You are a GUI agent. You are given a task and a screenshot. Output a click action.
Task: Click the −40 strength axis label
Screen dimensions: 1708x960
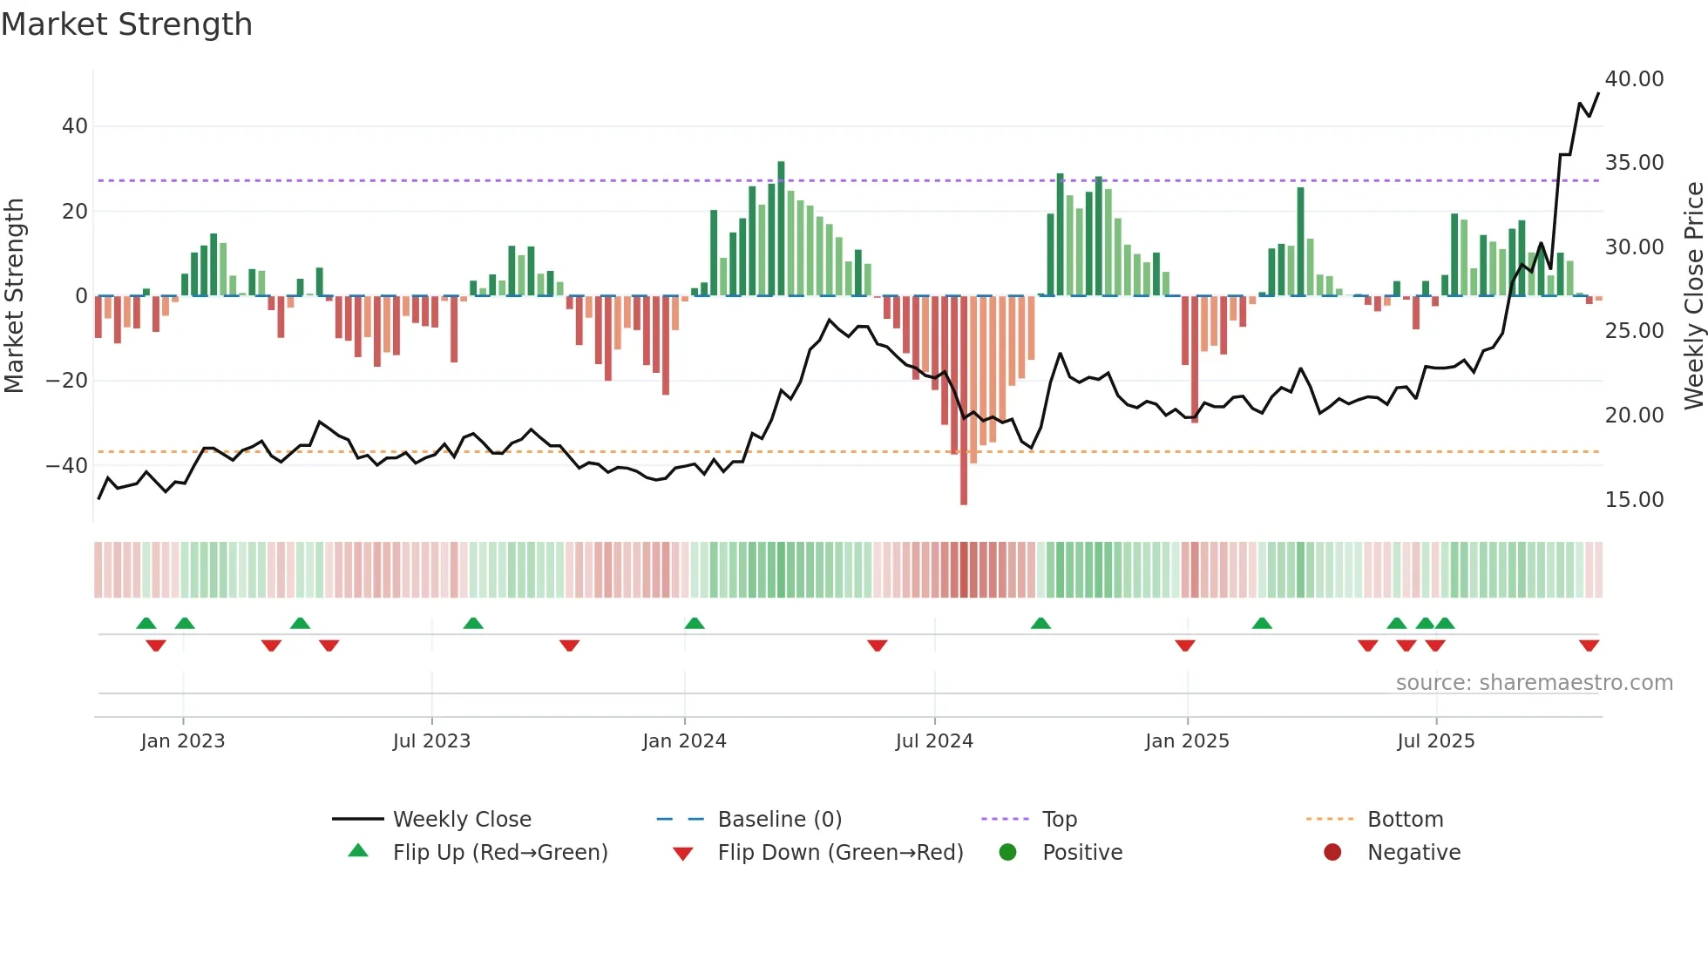(x=66, y=466)
